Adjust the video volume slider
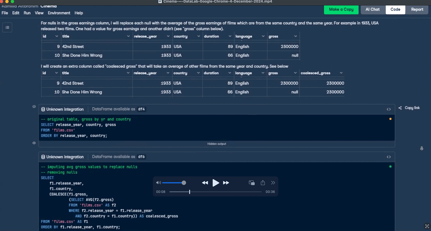The image size is (431, 231). pos(184,183)
